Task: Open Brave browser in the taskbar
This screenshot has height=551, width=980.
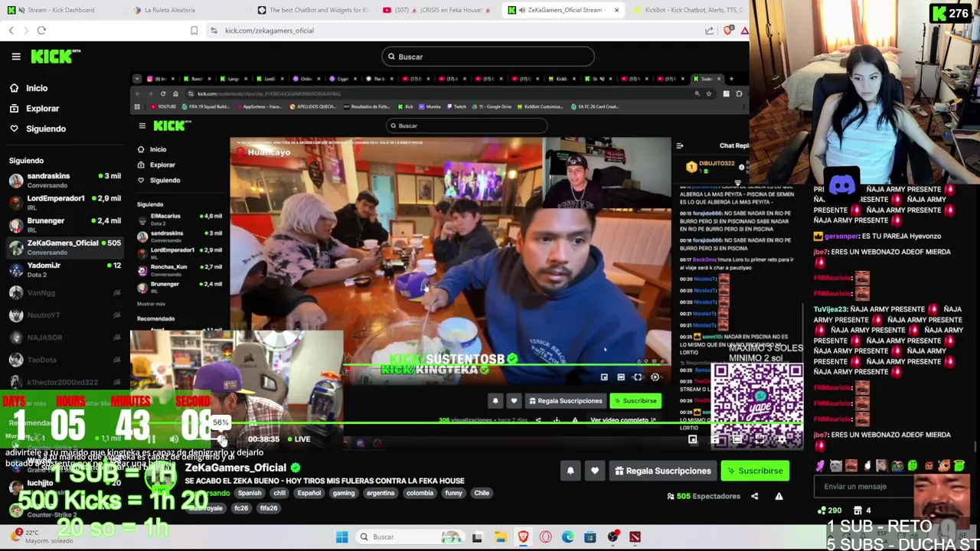Action: point(523,536)
